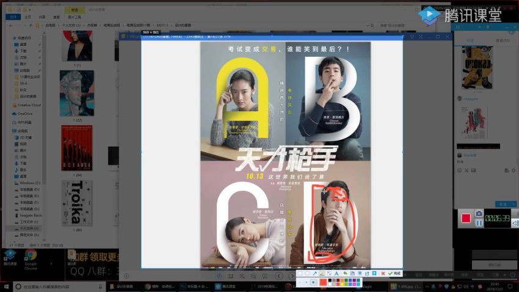Click the Explorer back arrow

point(11,26)
